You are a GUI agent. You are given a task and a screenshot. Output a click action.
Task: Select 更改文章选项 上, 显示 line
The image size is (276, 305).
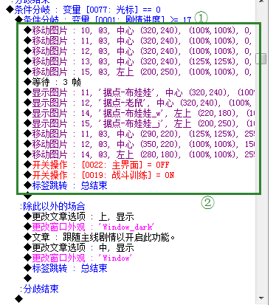click(79, 216)
